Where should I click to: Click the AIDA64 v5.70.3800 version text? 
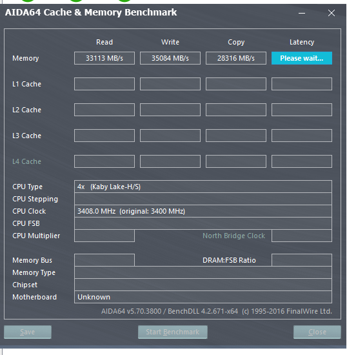point(217,311)
